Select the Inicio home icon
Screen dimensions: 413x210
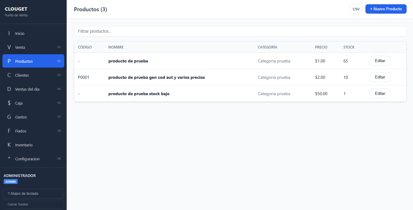pyautogui.click(x=9, y=33)
